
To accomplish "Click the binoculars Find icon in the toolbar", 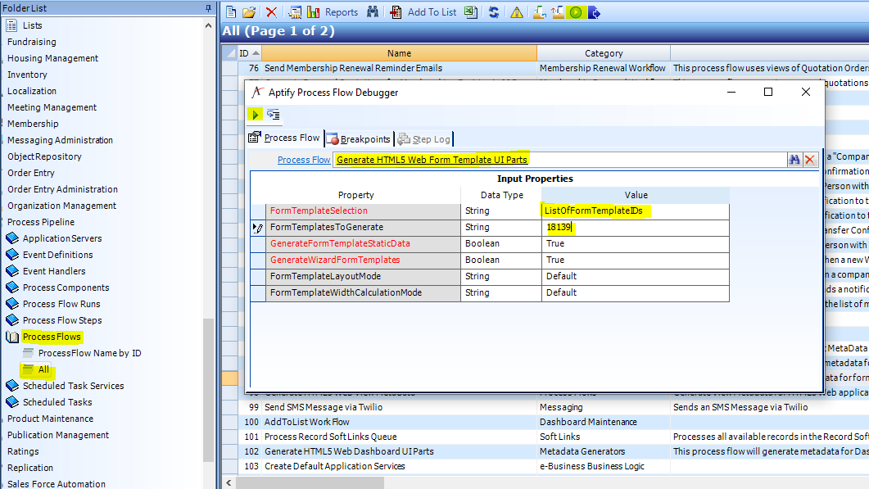I will coord(371,12).
